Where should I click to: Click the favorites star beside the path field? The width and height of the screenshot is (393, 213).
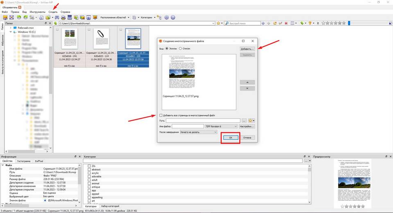(x=218, y=23)
